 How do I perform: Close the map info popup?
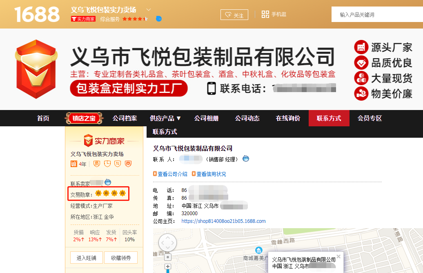point(338,257)
